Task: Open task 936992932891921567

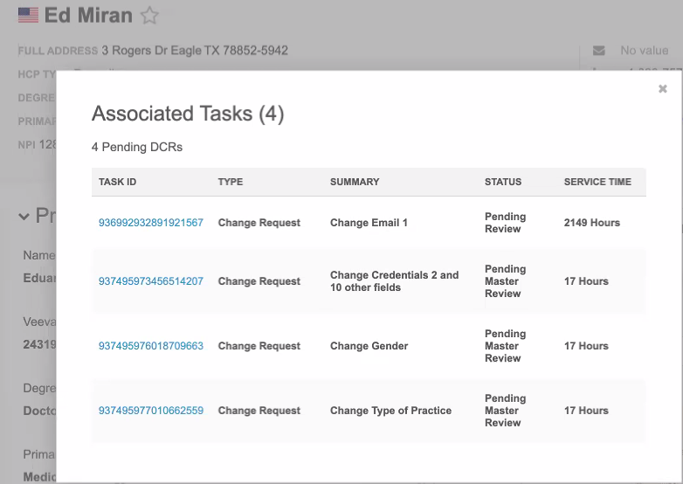Action: [150, 223]
